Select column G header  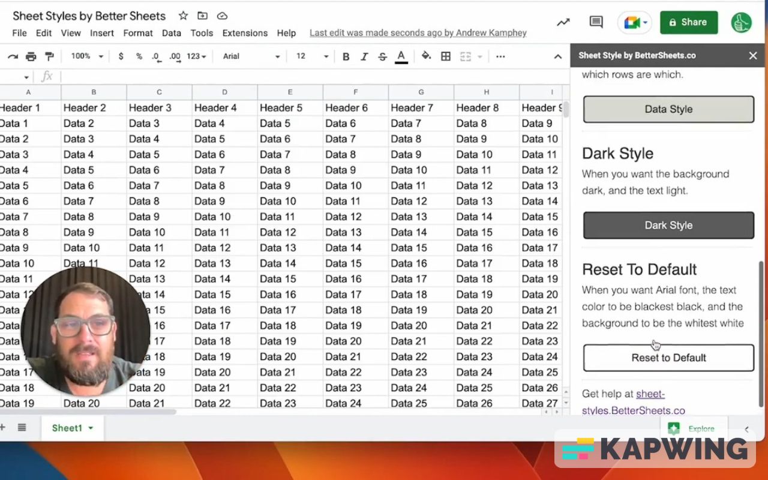(421, 92)
